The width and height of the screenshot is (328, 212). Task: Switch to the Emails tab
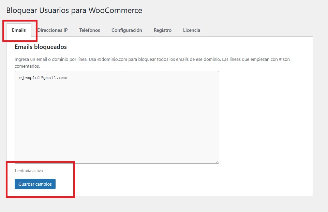19,30
